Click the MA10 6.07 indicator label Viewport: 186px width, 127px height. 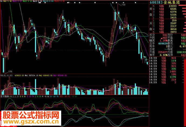tap(17, 1)
